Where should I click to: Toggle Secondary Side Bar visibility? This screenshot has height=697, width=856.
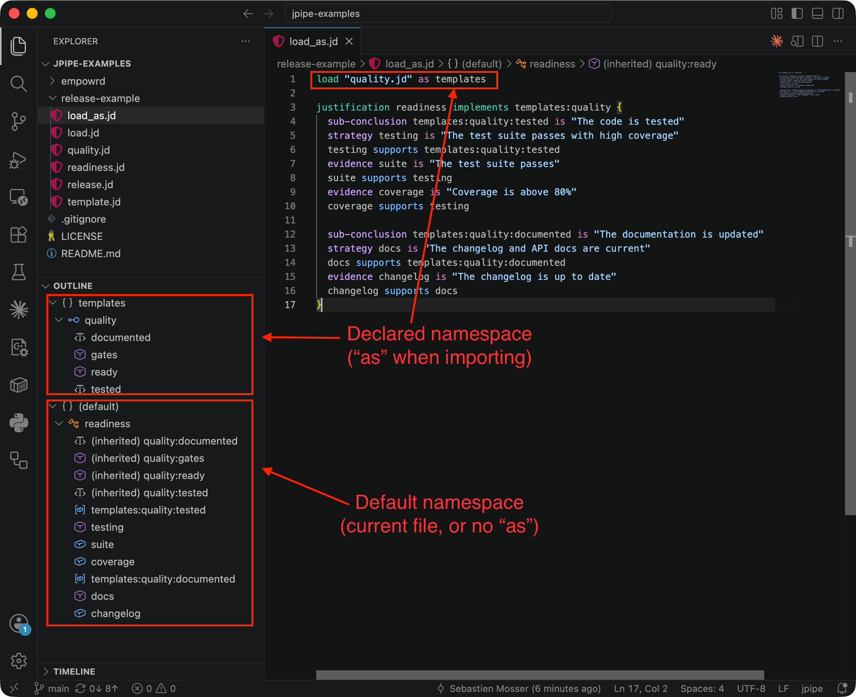(x=838, y=14)
